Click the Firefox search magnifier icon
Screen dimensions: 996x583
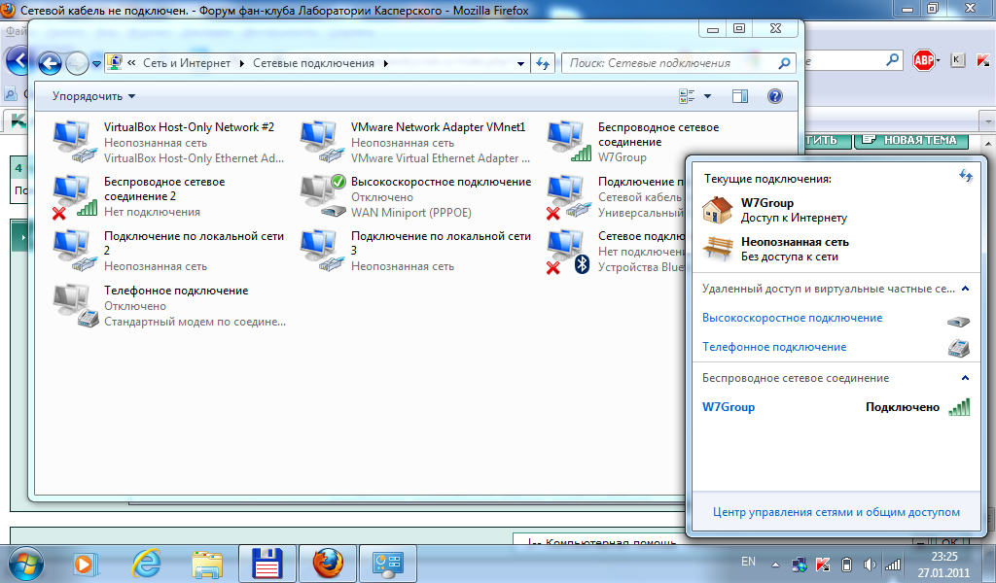[893, 60]
